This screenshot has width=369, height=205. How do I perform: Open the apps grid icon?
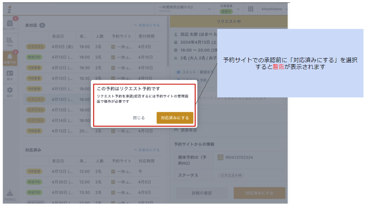click(x=251, y=9)
